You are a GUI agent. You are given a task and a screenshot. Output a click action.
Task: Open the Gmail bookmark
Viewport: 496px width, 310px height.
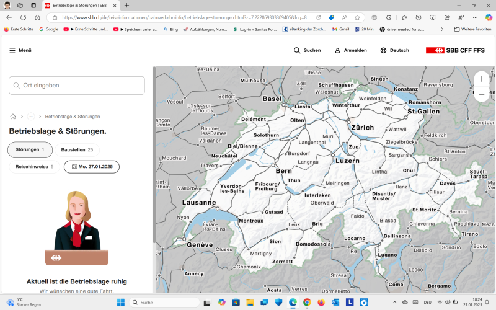(x=340, y=29)
